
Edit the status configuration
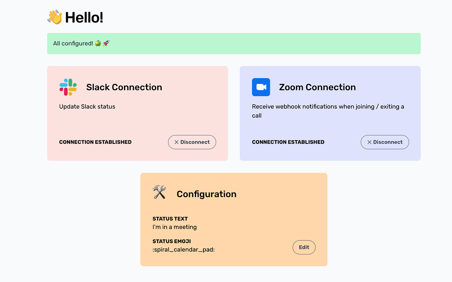[x=304, y=247]
